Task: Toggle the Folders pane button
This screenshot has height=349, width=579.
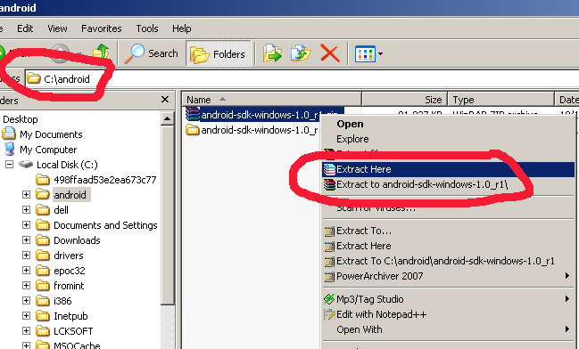Action: click(x=219, y=53)
